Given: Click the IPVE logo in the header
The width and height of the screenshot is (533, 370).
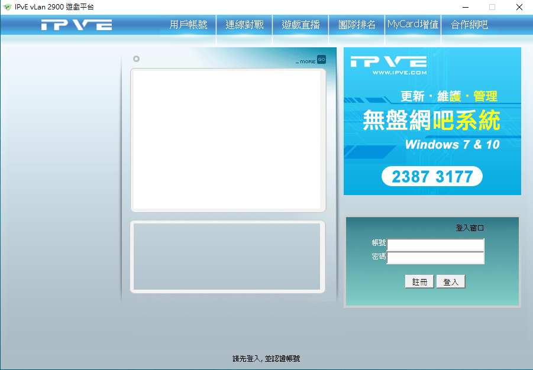Looking at the screenshot, I should tap(76, 25).
